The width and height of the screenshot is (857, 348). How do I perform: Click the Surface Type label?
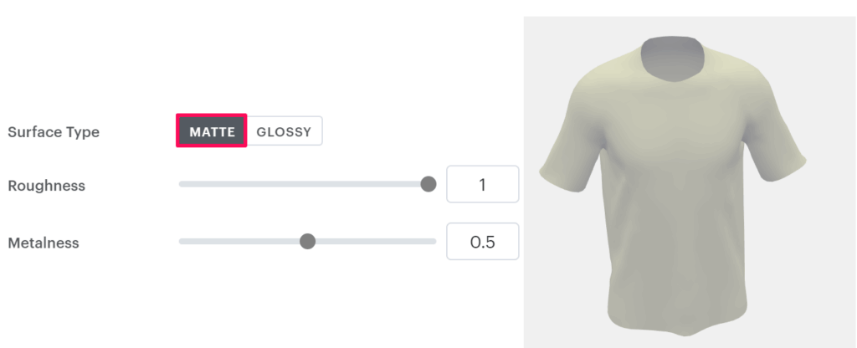(x=54, y=132)
